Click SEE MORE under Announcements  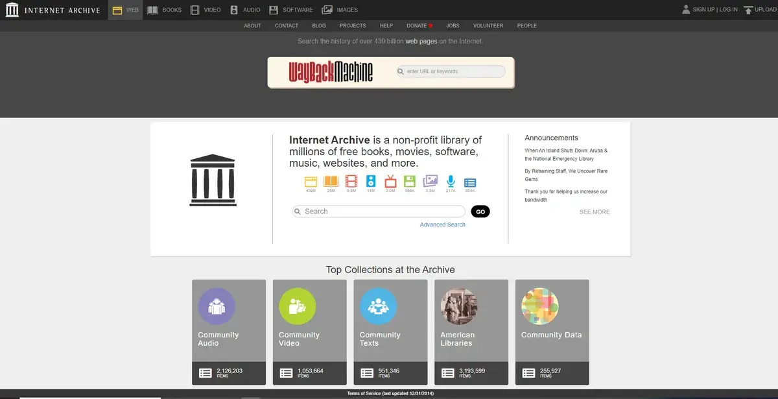pos(595,212)
